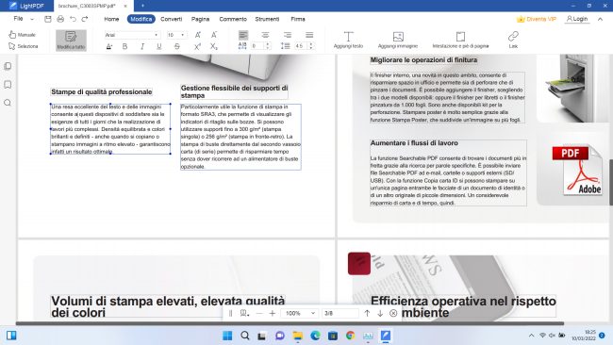Toggle superscript formatting
Screen dimensions: 613x345
click(x=197, y=46)
